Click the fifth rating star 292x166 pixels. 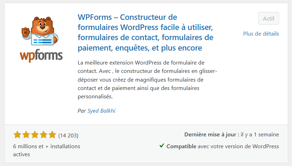[52, 135]
